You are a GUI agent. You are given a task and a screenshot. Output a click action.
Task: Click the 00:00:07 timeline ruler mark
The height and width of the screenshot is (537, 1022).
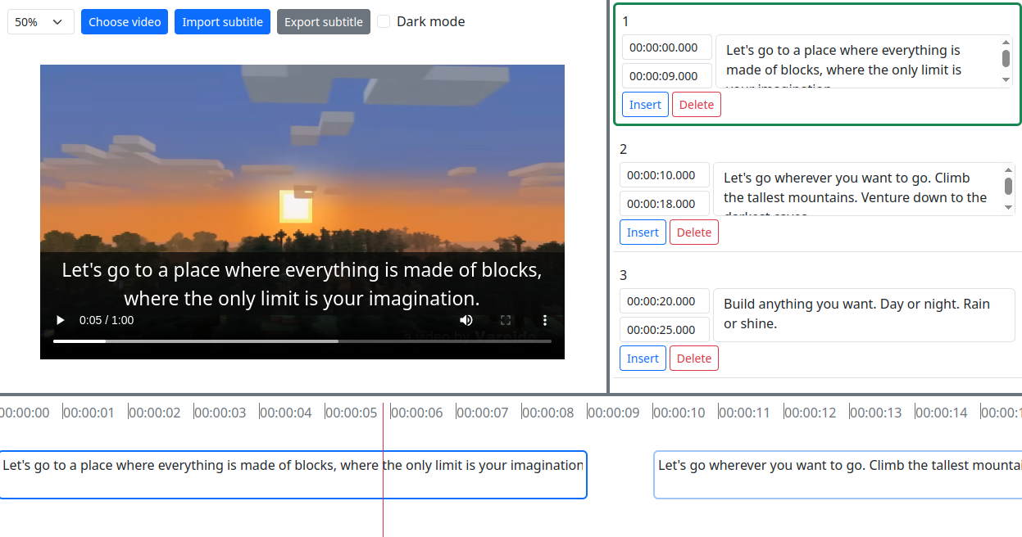tap(483, 413)
